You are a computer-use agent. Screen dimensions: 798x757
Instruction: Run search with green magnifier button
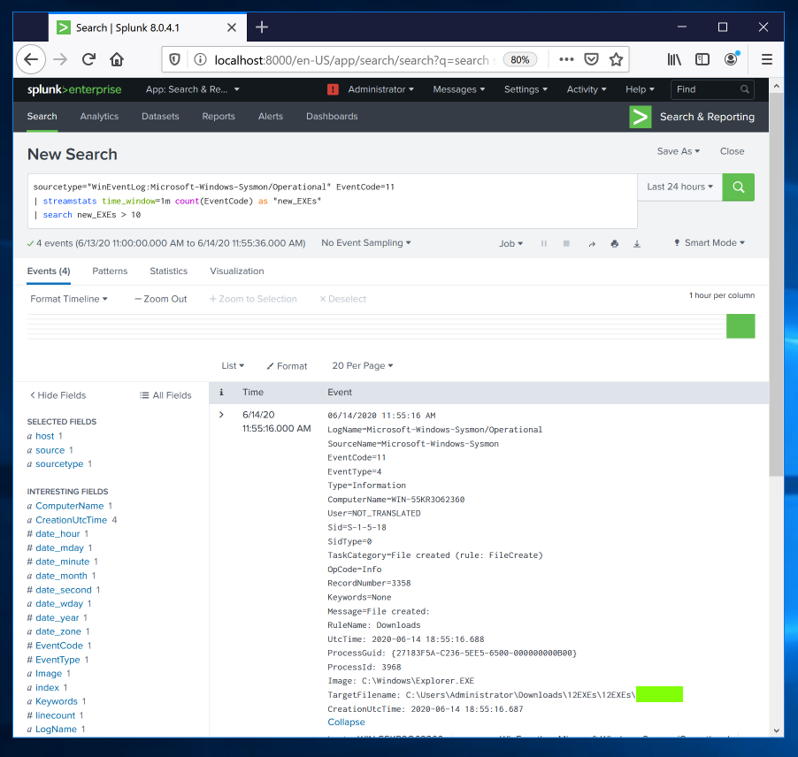pos(739,187)
